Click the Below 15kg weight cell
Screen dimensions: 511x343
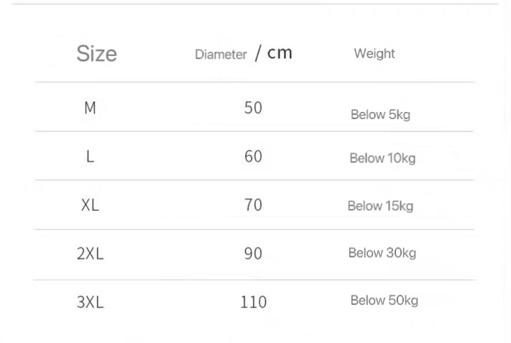point(380,207)
